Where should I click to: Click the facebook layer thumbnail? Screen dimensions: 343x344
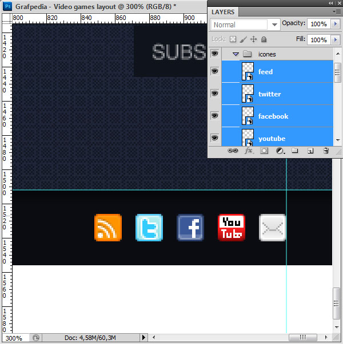coord(248,116)
